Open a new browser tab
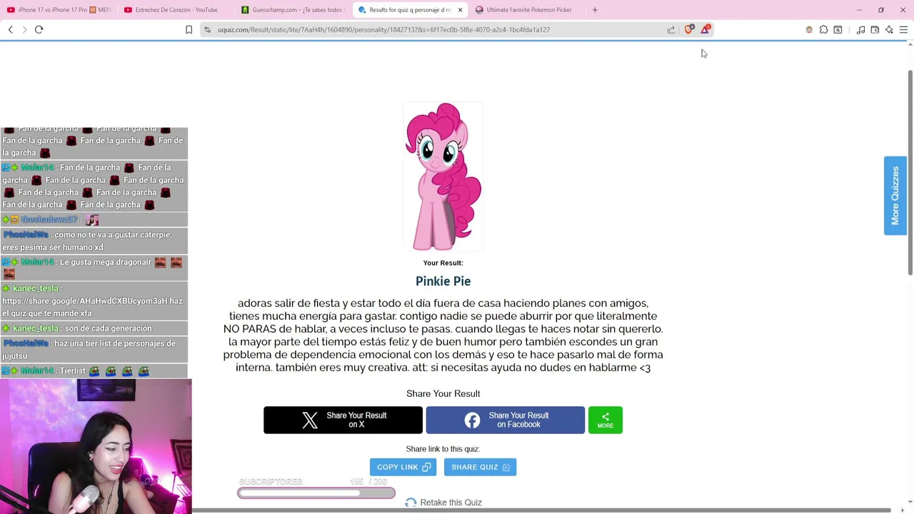 point(595,10)
